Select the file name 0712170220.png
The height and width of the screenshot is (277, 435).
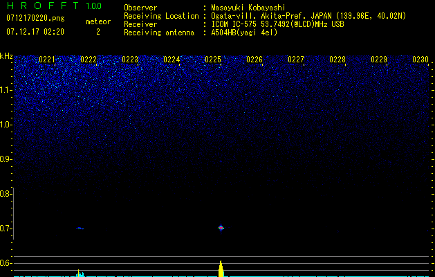tap(35, 18)
